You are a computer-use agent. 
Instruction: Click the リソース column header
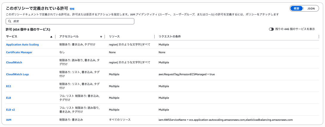coord(114,36)
